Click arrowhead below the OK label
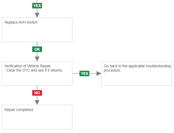 (37, 59)
